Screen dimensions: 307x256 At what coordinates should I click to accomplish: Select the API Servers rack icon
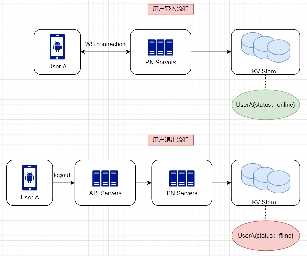105,178
